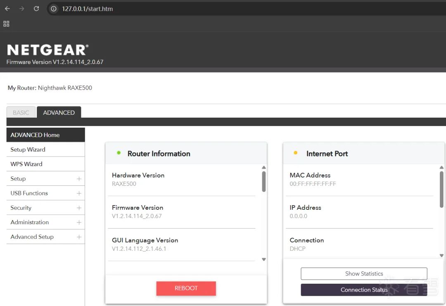446x306 pixels.
Task: Click Internet Port scroll down arrow
Action: tap(441, 255)
